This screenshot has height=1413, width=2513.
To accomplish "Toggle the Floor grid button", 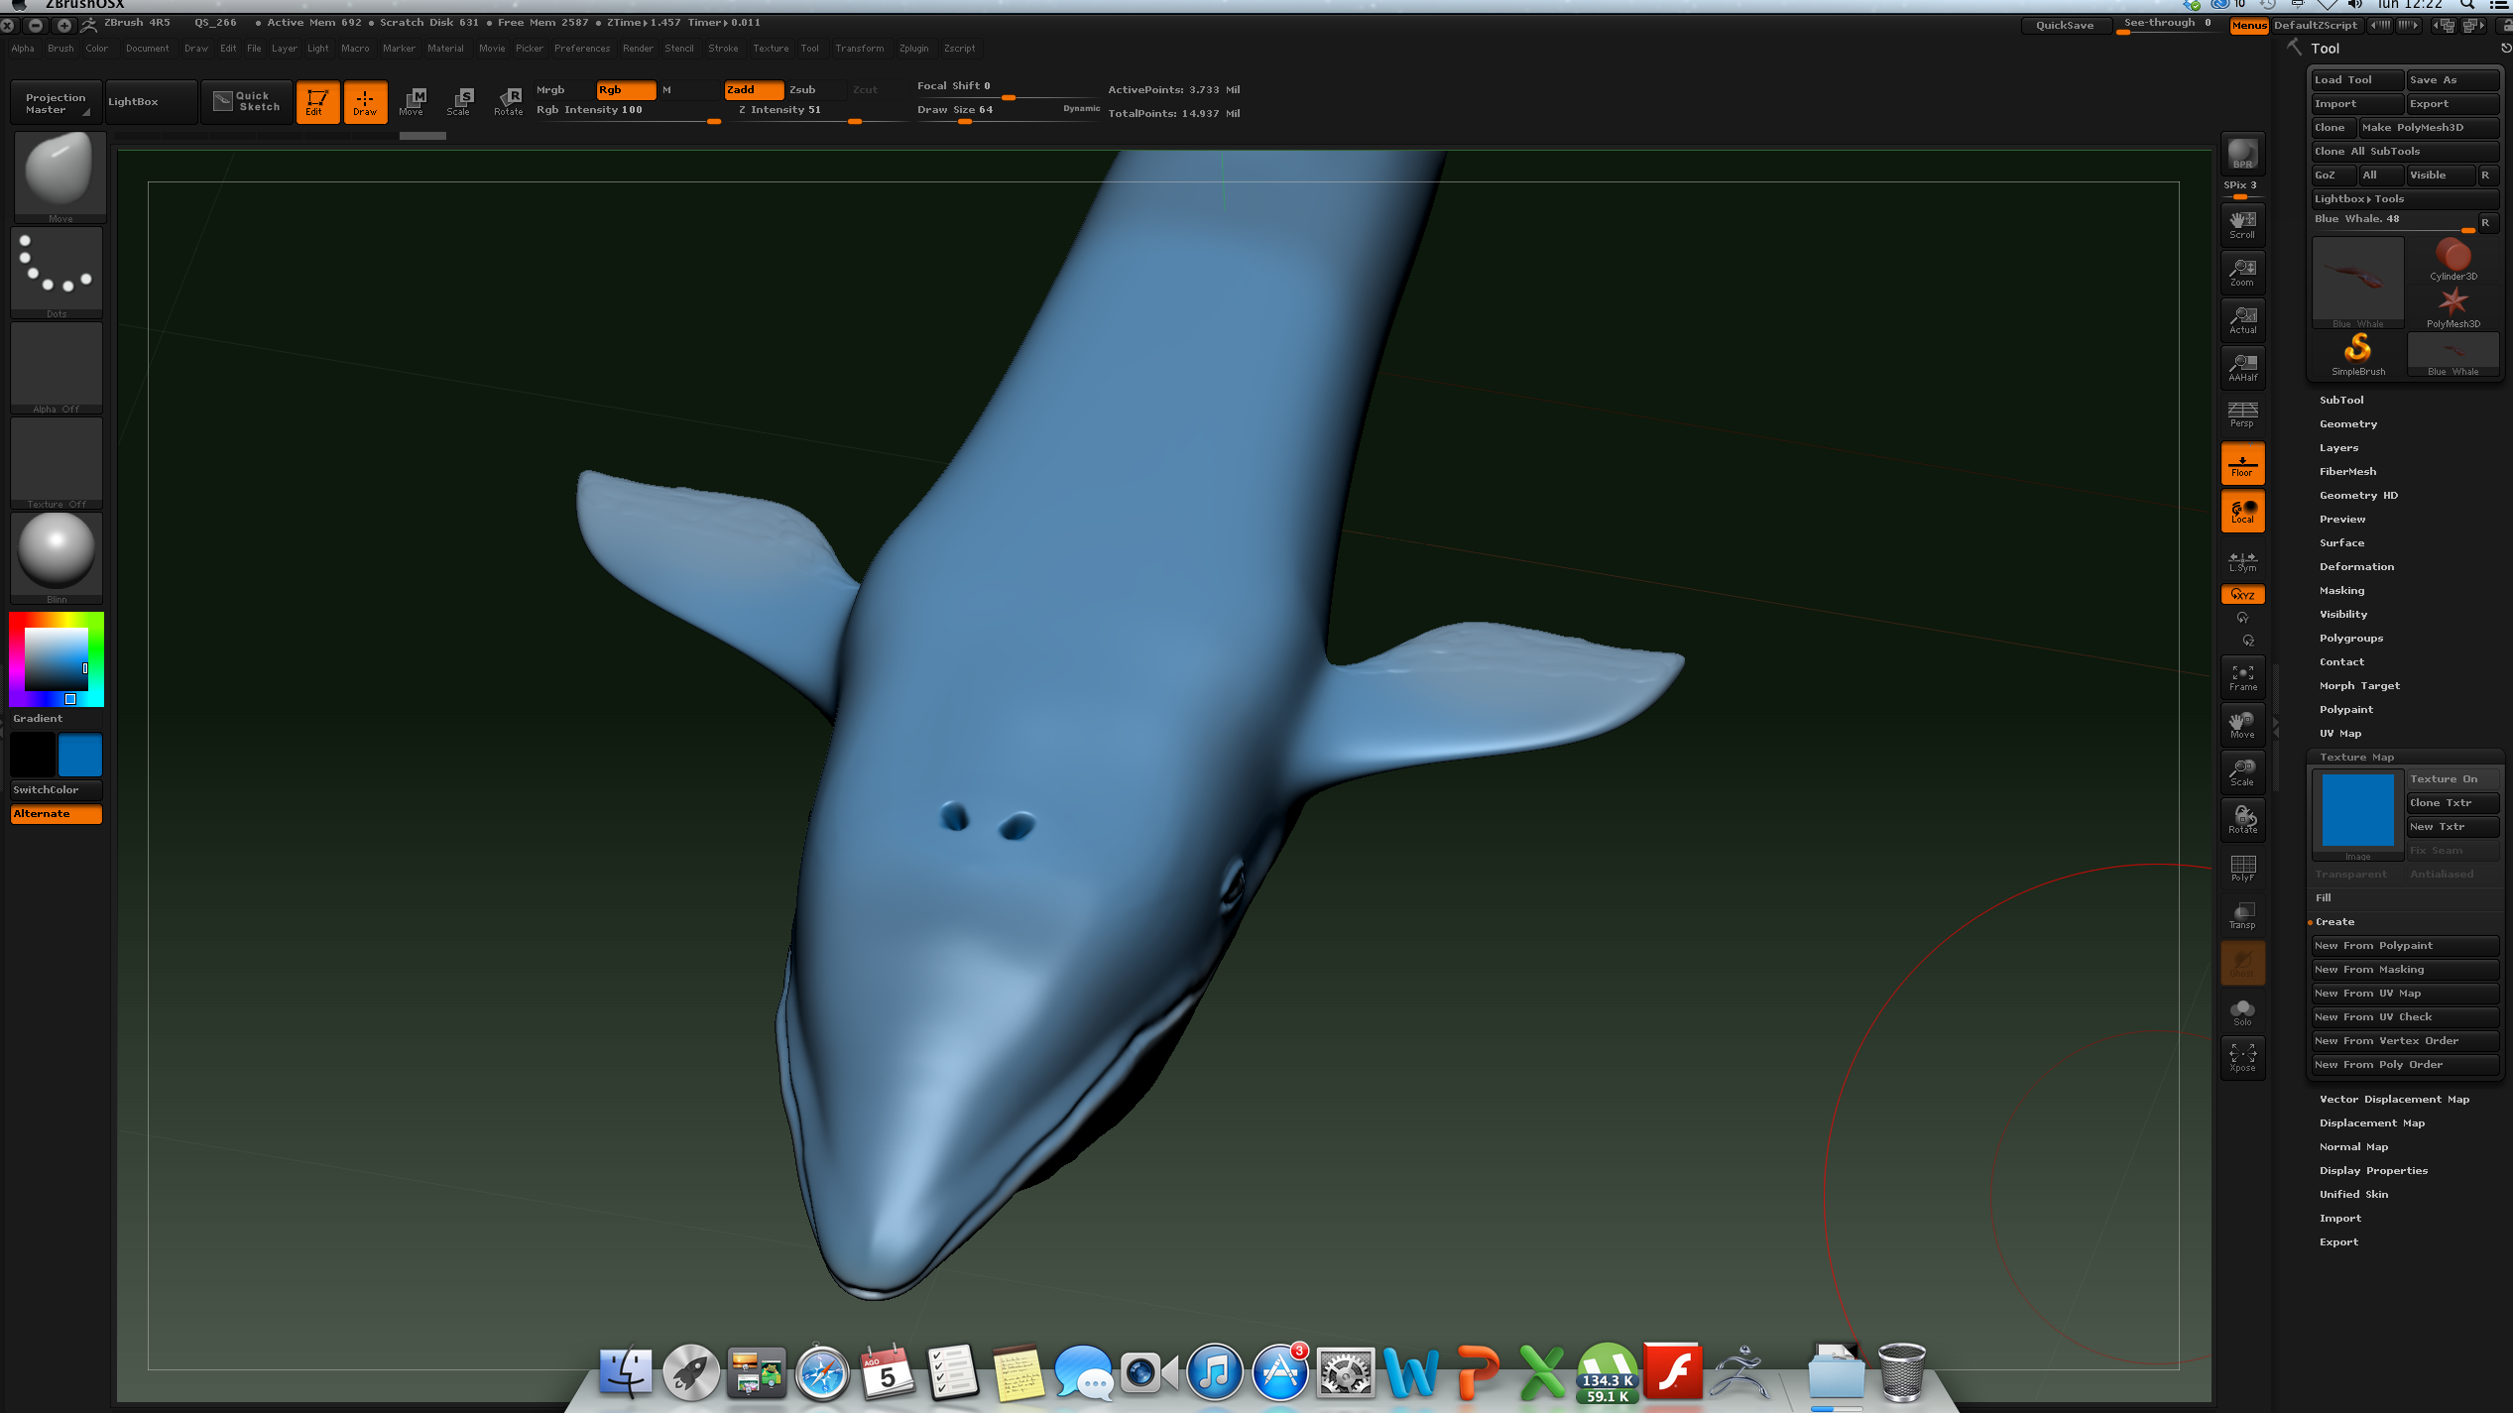I will 2242,464.
